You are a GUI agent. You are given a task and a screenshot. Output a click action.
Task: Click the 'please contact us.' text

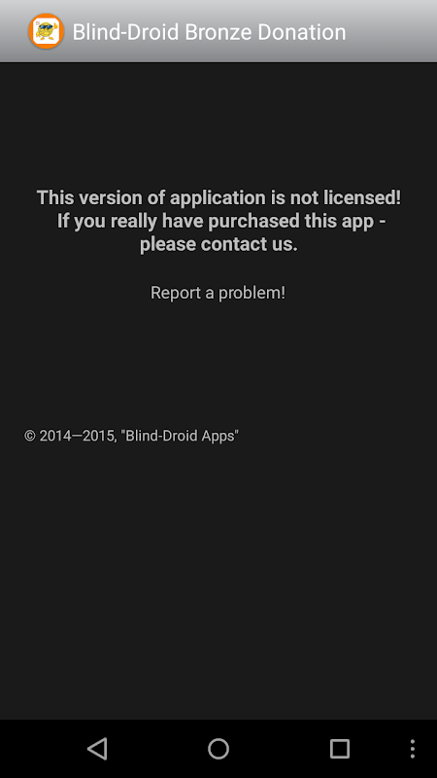218,244
